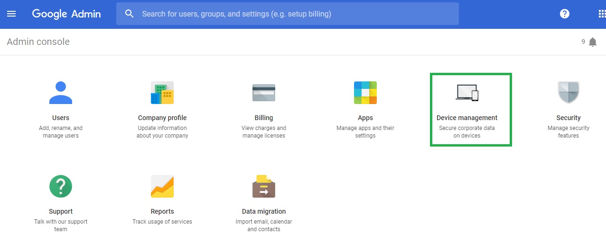Click the search magnifier icon
This screenshot has height=243, width=606.
pyautogui.click(x=130, y=14)
